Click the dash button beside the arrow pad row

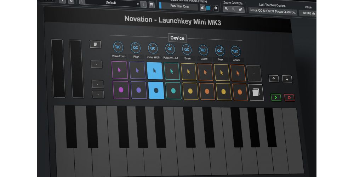(96, 64)
